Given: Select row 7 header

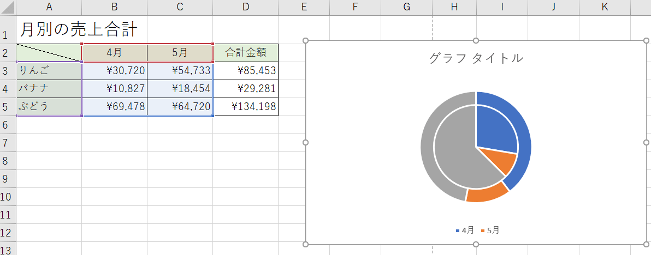Looking at the screenshot, I should (x=5, y=143).
